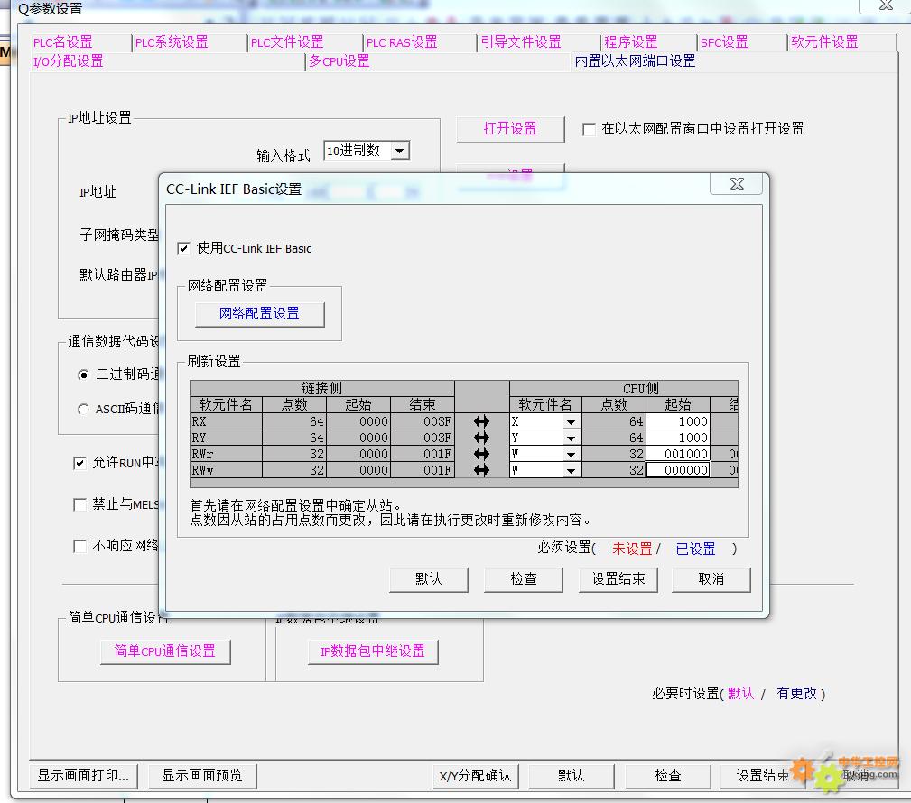This screenshot has width=911, height=803.
Task: Toggle the 使用CC-Link IEF Basic checkbox
Action: (183, 248)
